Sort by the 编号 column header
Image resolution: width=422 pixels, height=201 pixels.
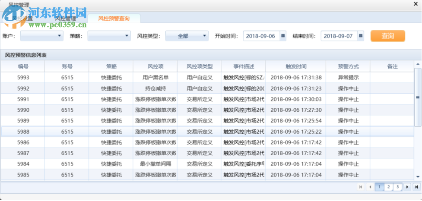click(x=23, y=66)
